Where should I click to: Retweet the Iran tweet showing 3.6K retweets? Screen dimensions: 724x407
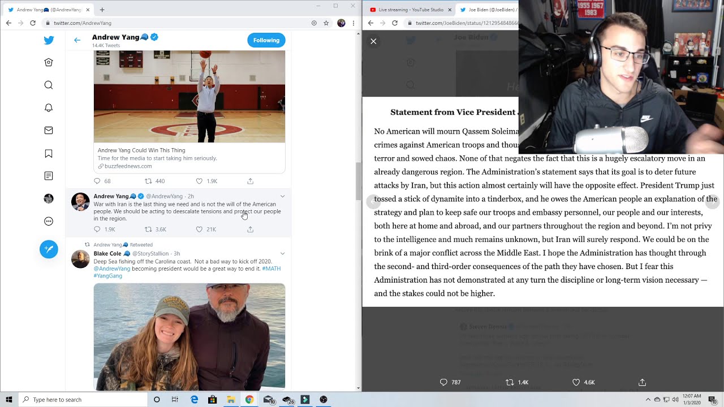pyautogui.click(x=149, y=230)
